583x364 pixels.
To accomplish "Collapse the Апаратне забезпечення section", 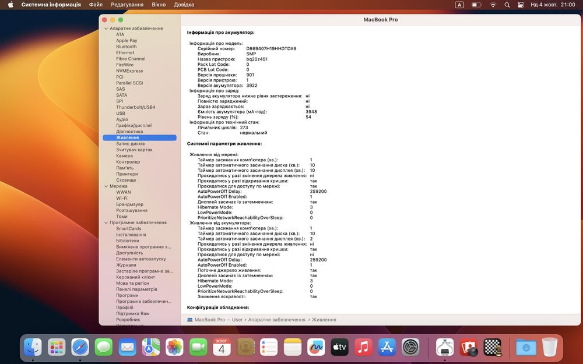I will coord(106,28).
